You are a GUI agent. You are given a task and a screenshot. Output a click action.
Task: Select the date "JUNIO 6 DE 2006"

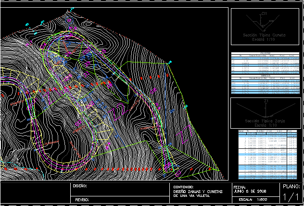tap(250, 191)
